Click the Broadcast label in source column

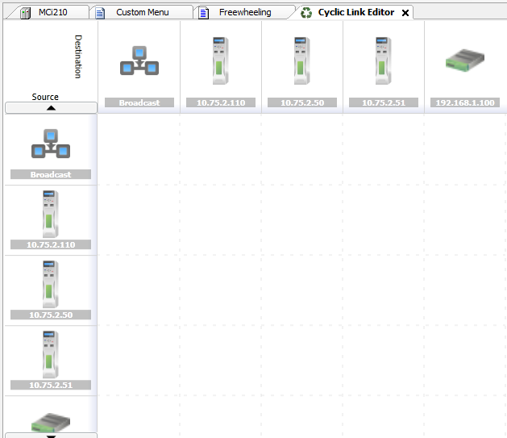point(51,174)
